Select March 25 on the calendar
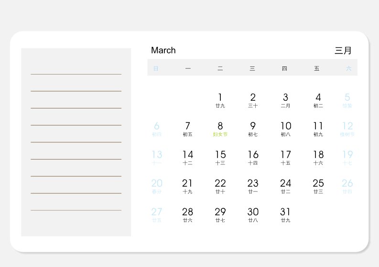 (318, 186)
